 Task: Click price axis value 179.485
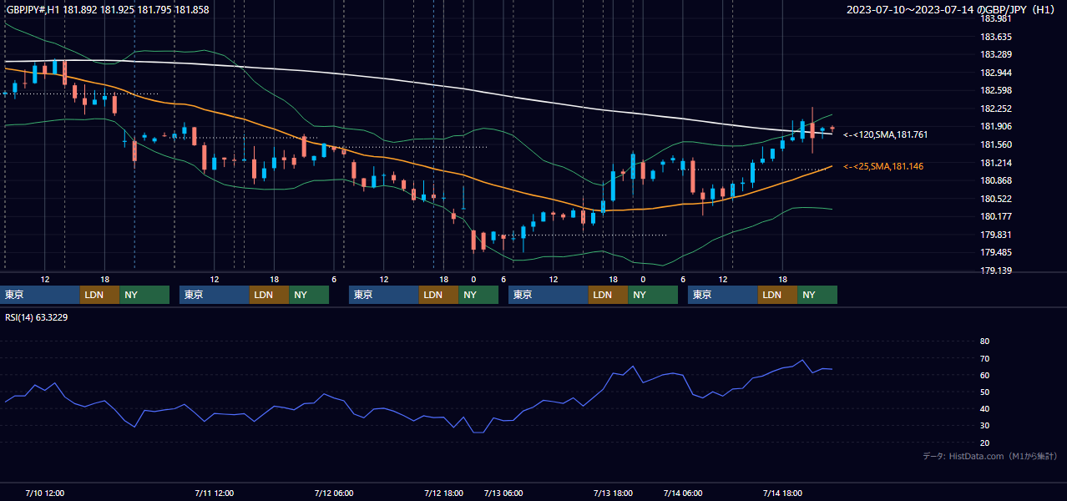coord(995,252)
